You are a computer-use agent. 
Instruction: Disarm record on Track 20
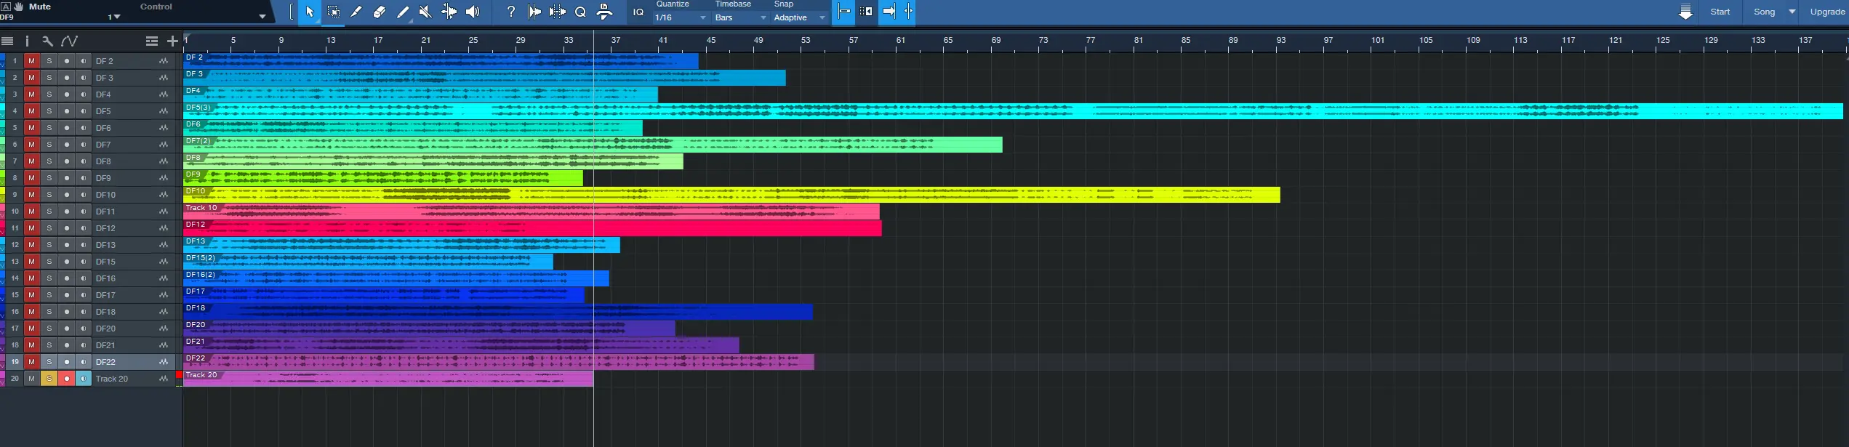pyautogui.click(x=67, y=379)
